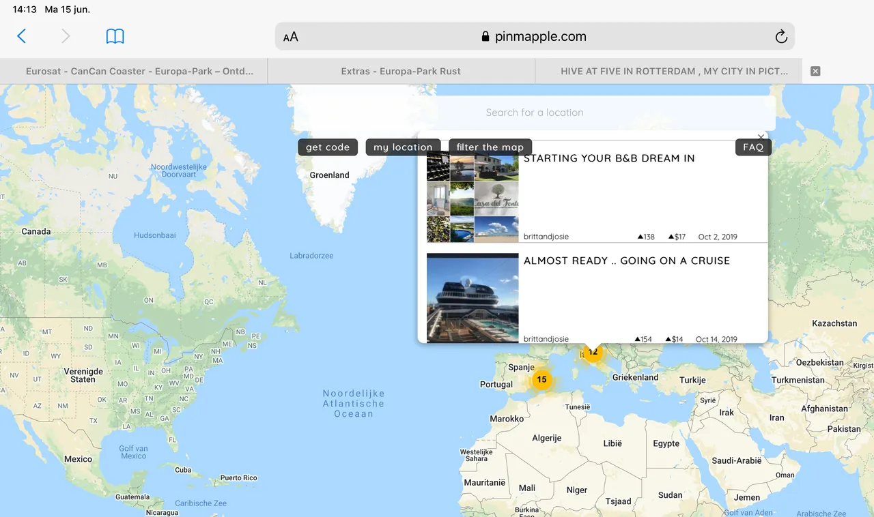Click the get code button
This screenshot has height=517, width=874.
tap(328, 147)
